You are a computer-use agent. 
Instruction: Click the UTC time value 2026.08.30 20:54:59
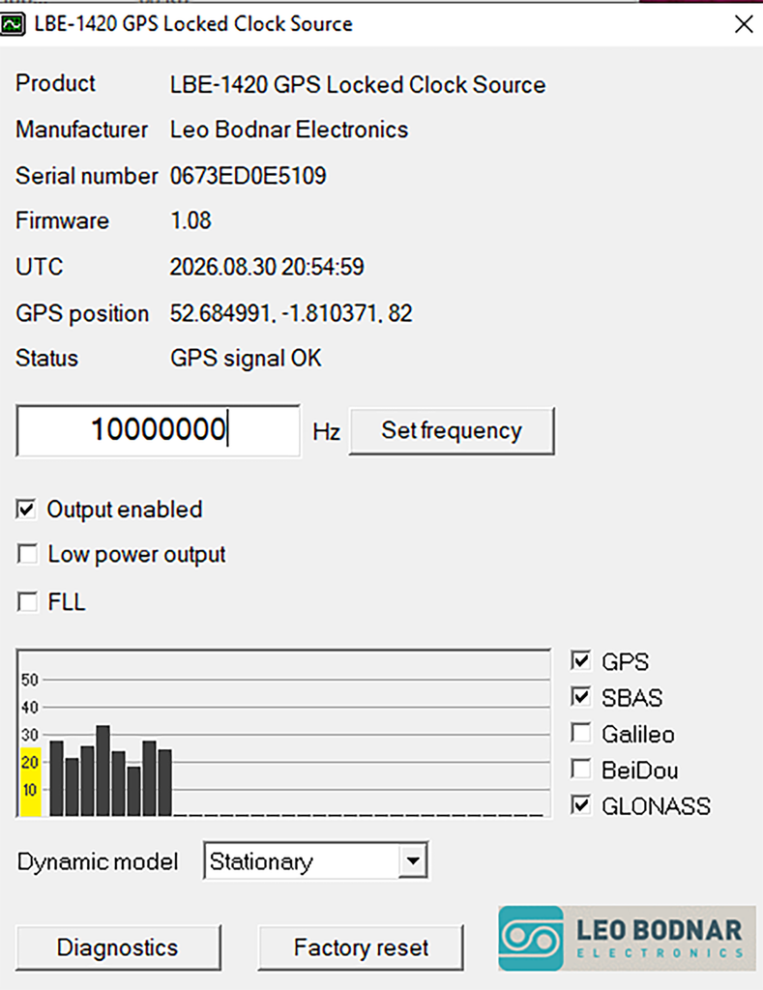point(267,267)
